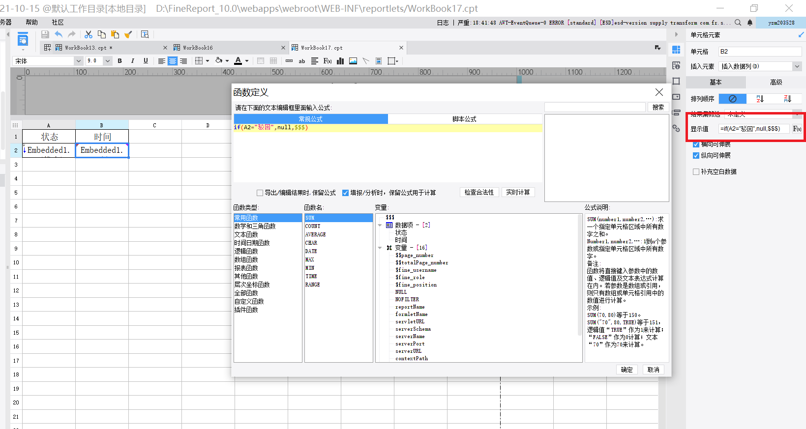Screen dimensions: 806x429
Task: Click the insert image icon in toolbar
Action: [353, 61]
